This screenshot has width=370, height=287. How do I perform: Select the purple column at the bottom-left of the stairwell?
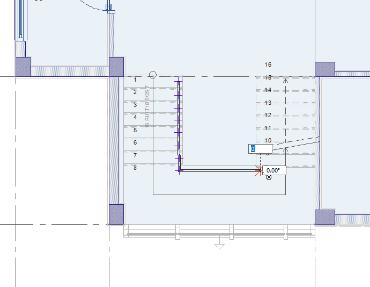(x=116, y=214)
